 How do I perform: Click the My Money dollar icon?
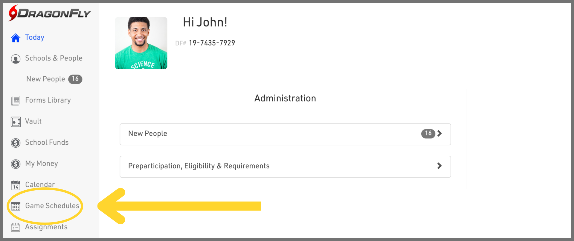(x=16, y=164)
